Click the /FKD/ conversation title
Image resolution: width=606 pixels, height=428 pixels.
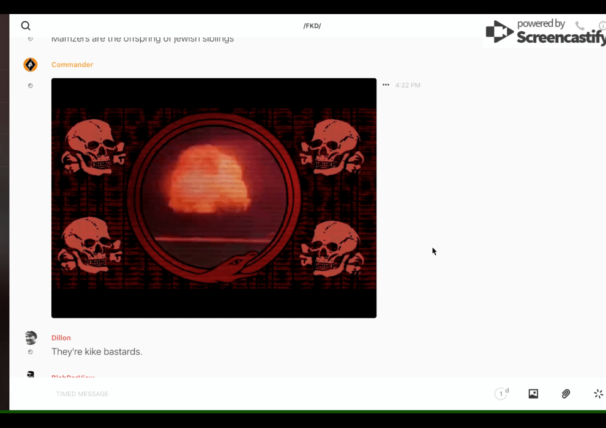[x=312, y=26]
